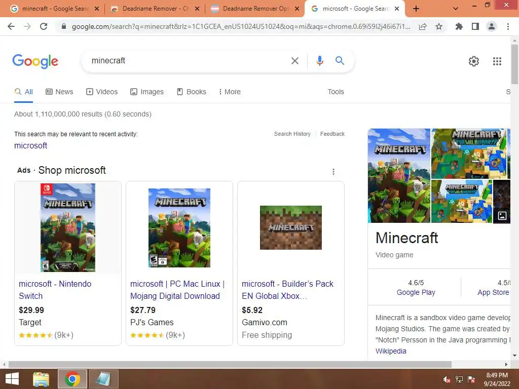Select the Videos search filter
The image size is (519, 389).
click(x=102, y=92)
